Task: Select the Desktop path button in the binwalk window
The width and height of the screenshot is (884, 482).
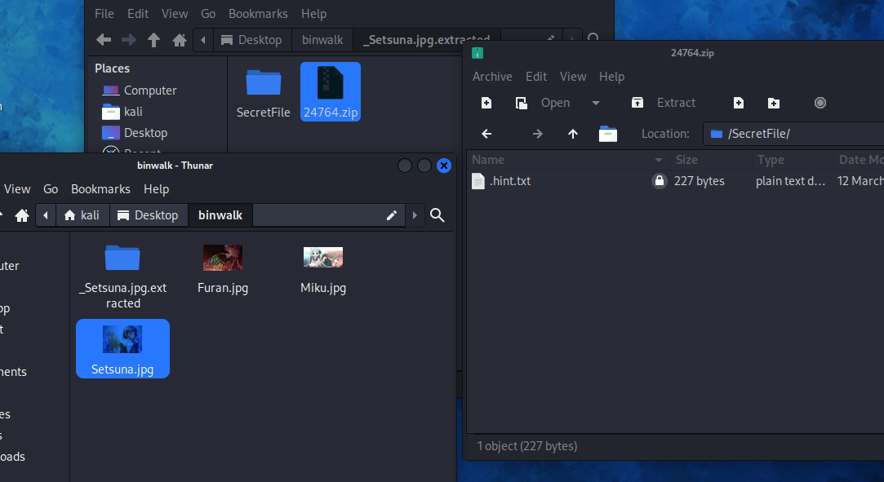Action: [149, 215]
